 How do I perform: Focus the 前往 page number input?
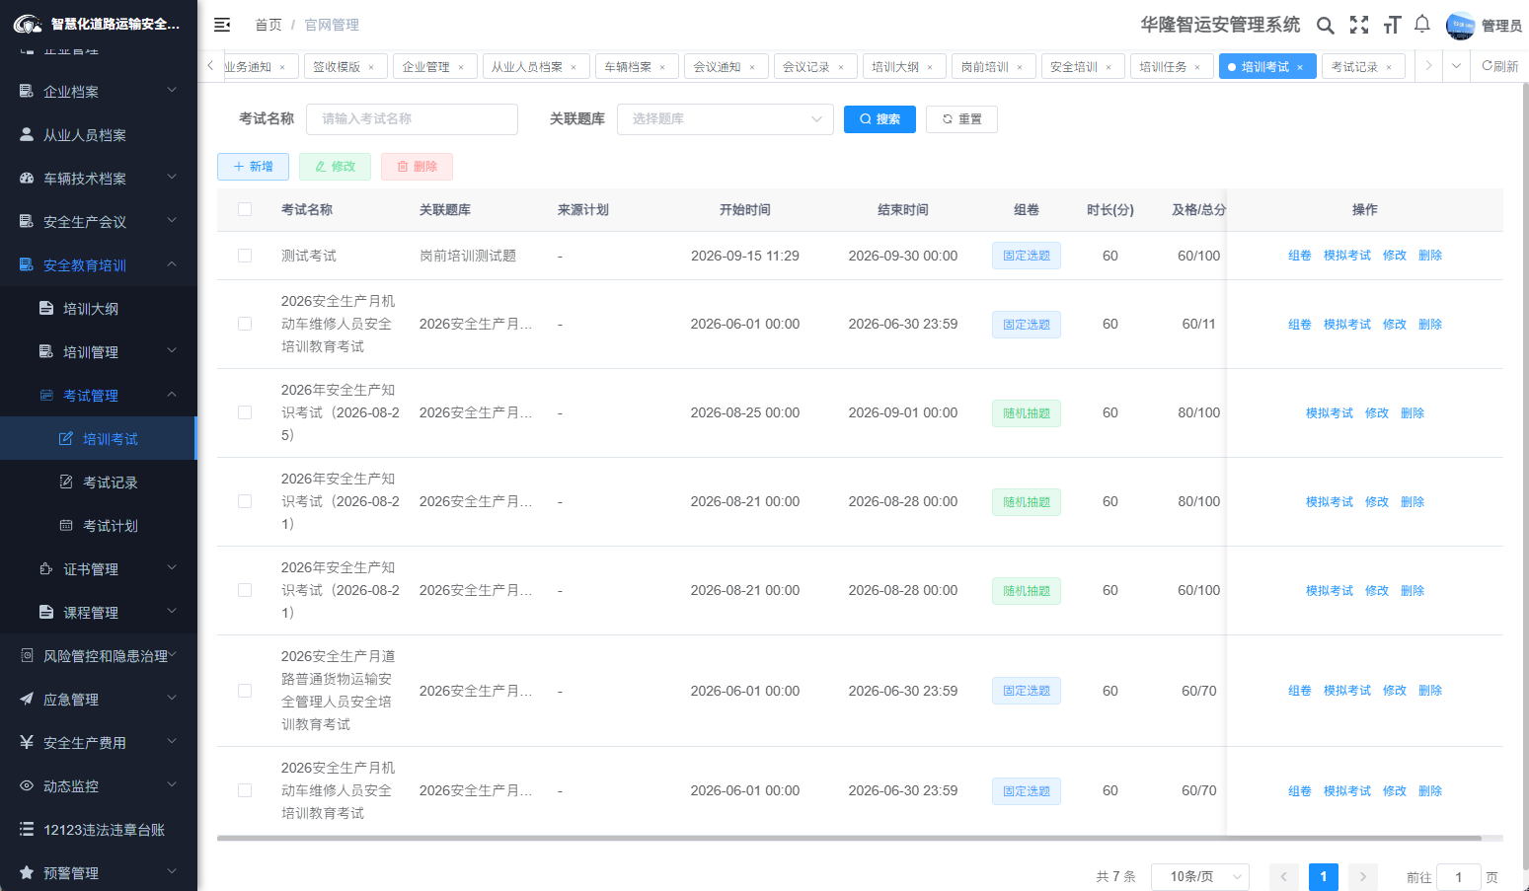pyautogui.click(x=1459, y=876)
